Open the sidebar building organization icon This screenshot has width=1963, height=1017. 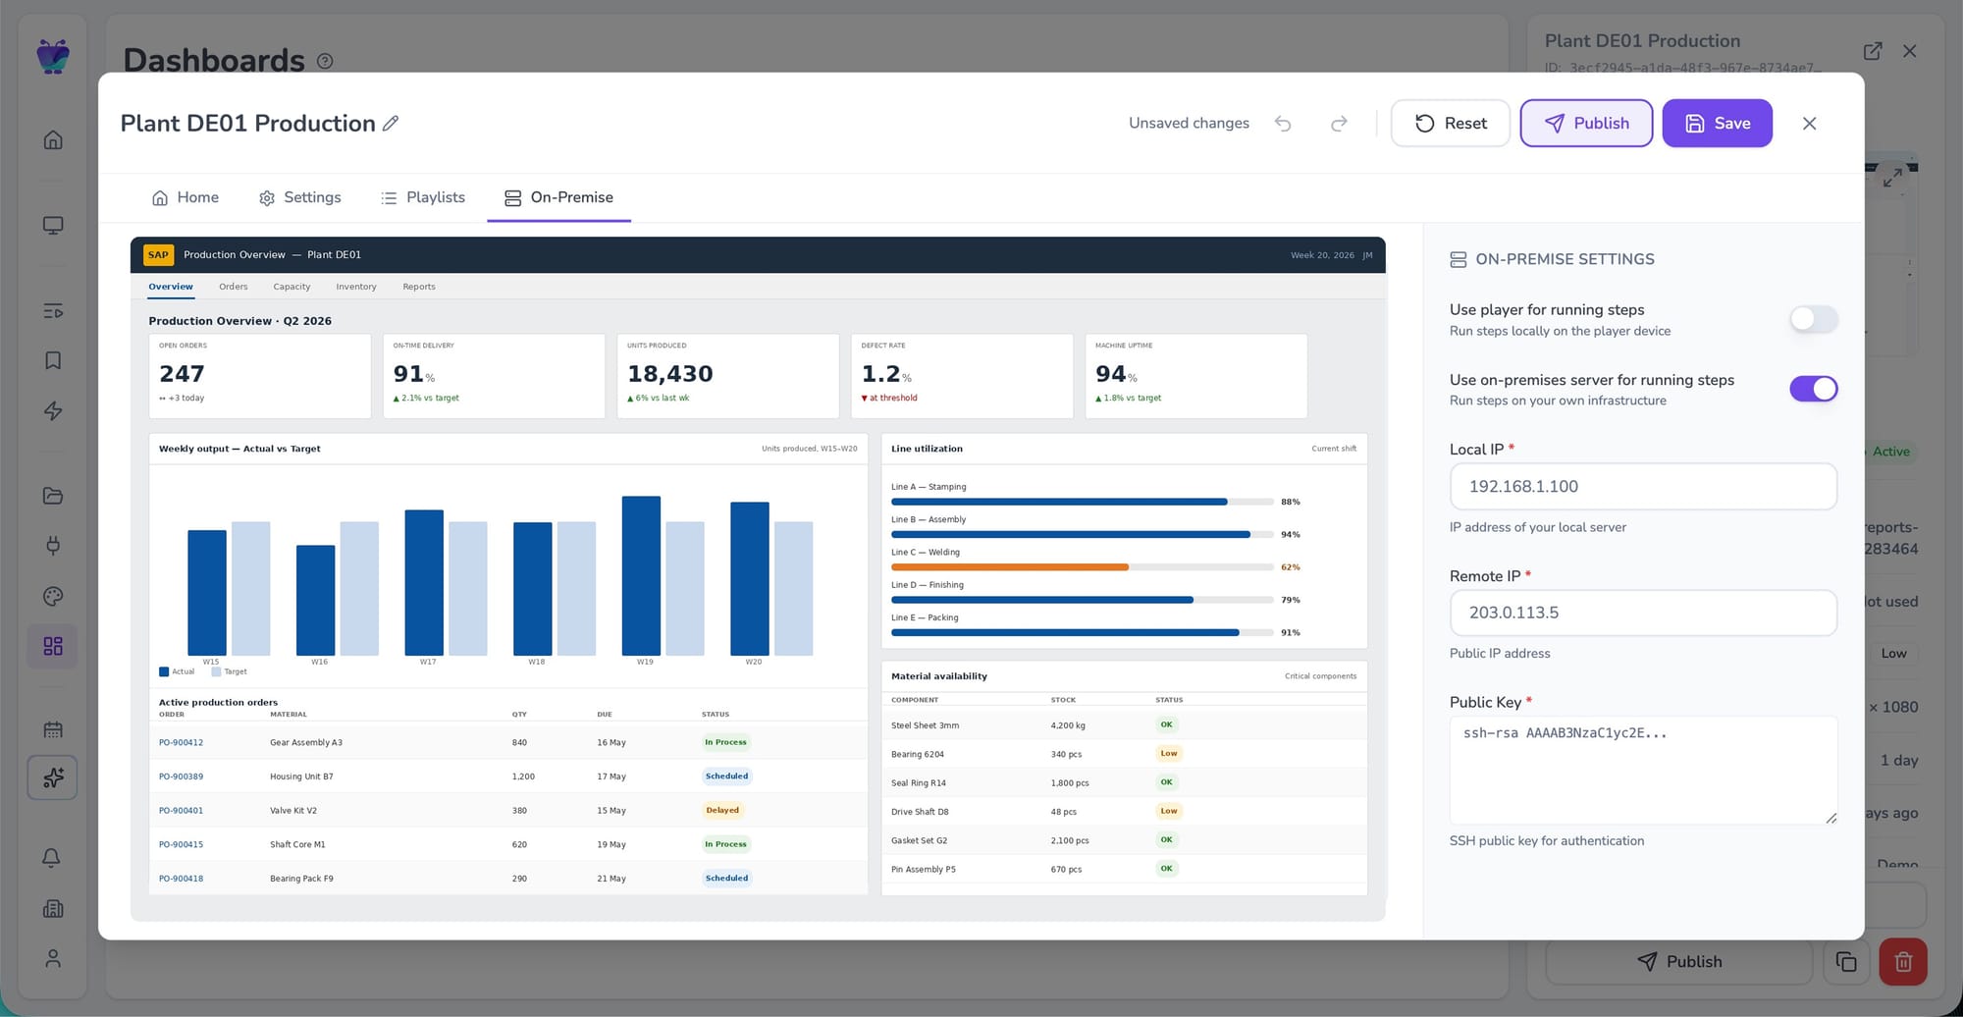(53, 908)
